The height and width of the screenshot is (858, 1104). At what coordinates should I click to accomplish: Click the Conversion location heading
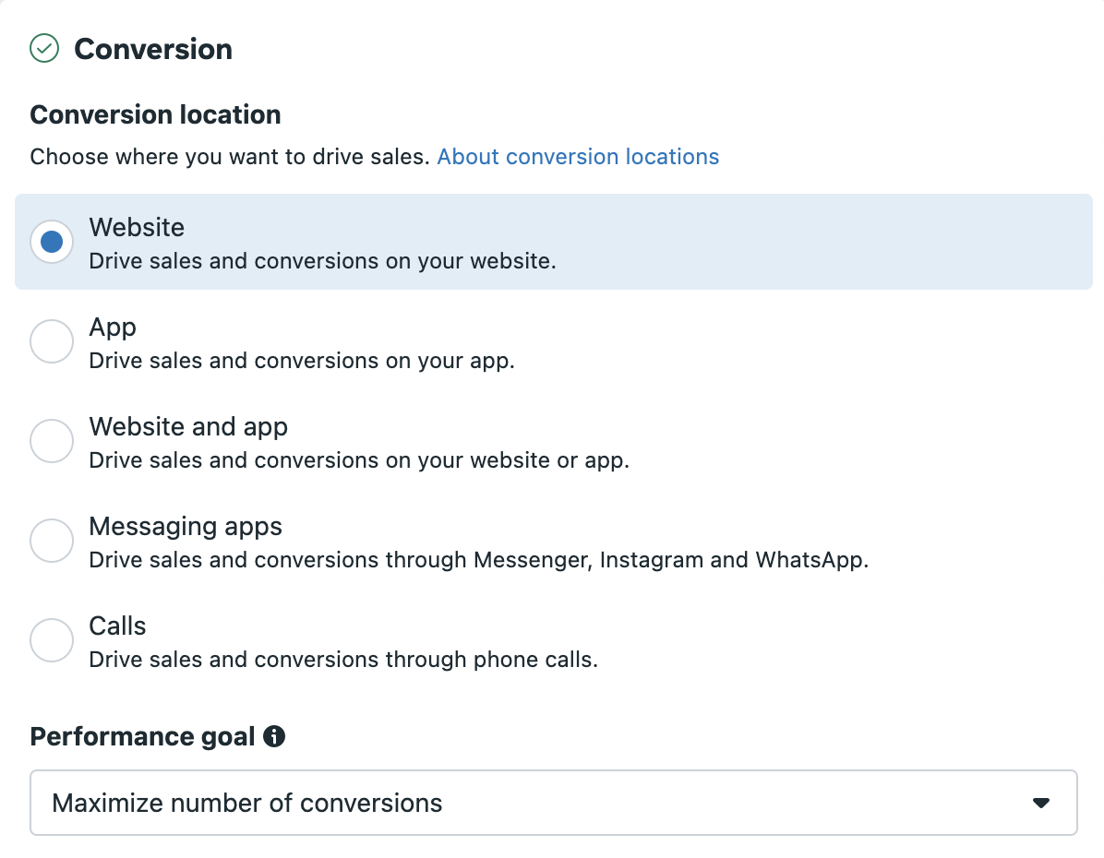pyautogui.click(x=155, y=114)
